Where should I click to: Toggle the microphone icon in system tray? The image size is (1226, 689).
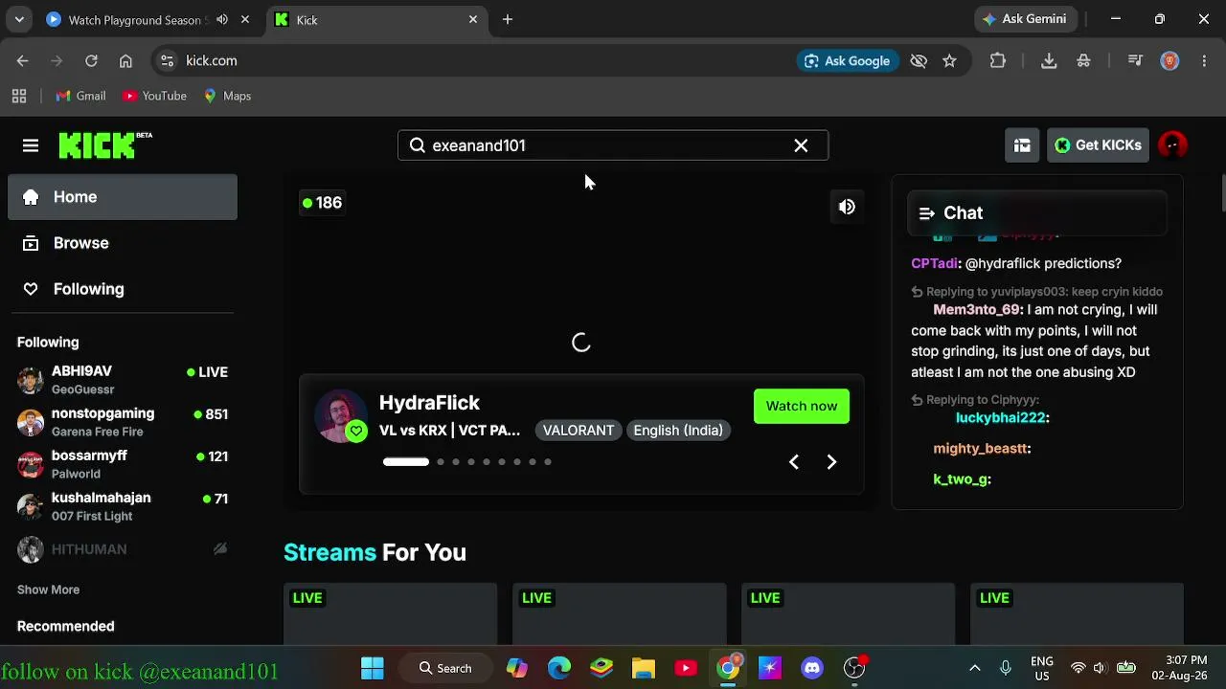click(1006, 668)
